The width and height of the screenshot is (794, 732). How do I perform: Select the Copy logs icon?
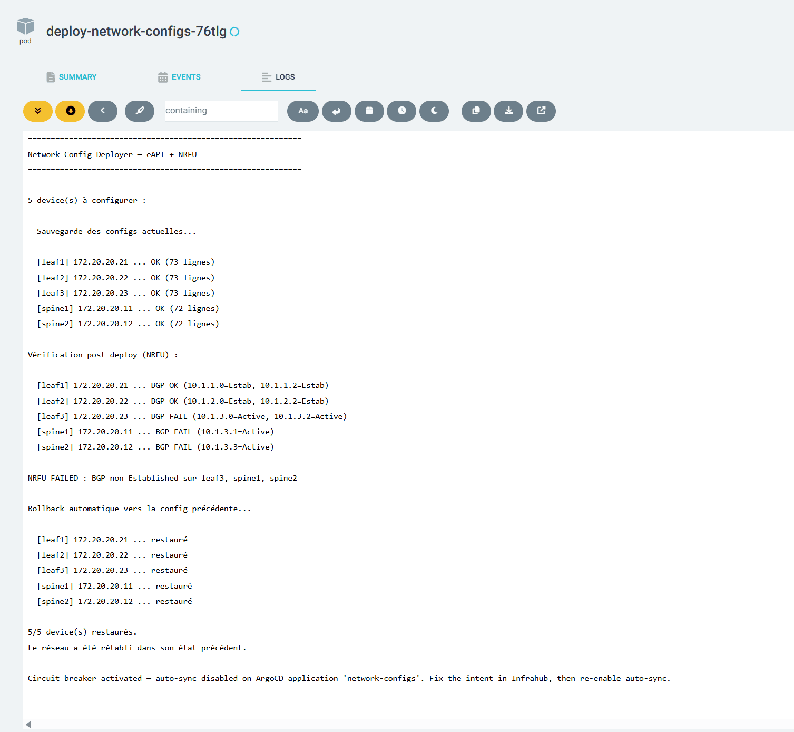pyautogui.click(x=476, y=111)
